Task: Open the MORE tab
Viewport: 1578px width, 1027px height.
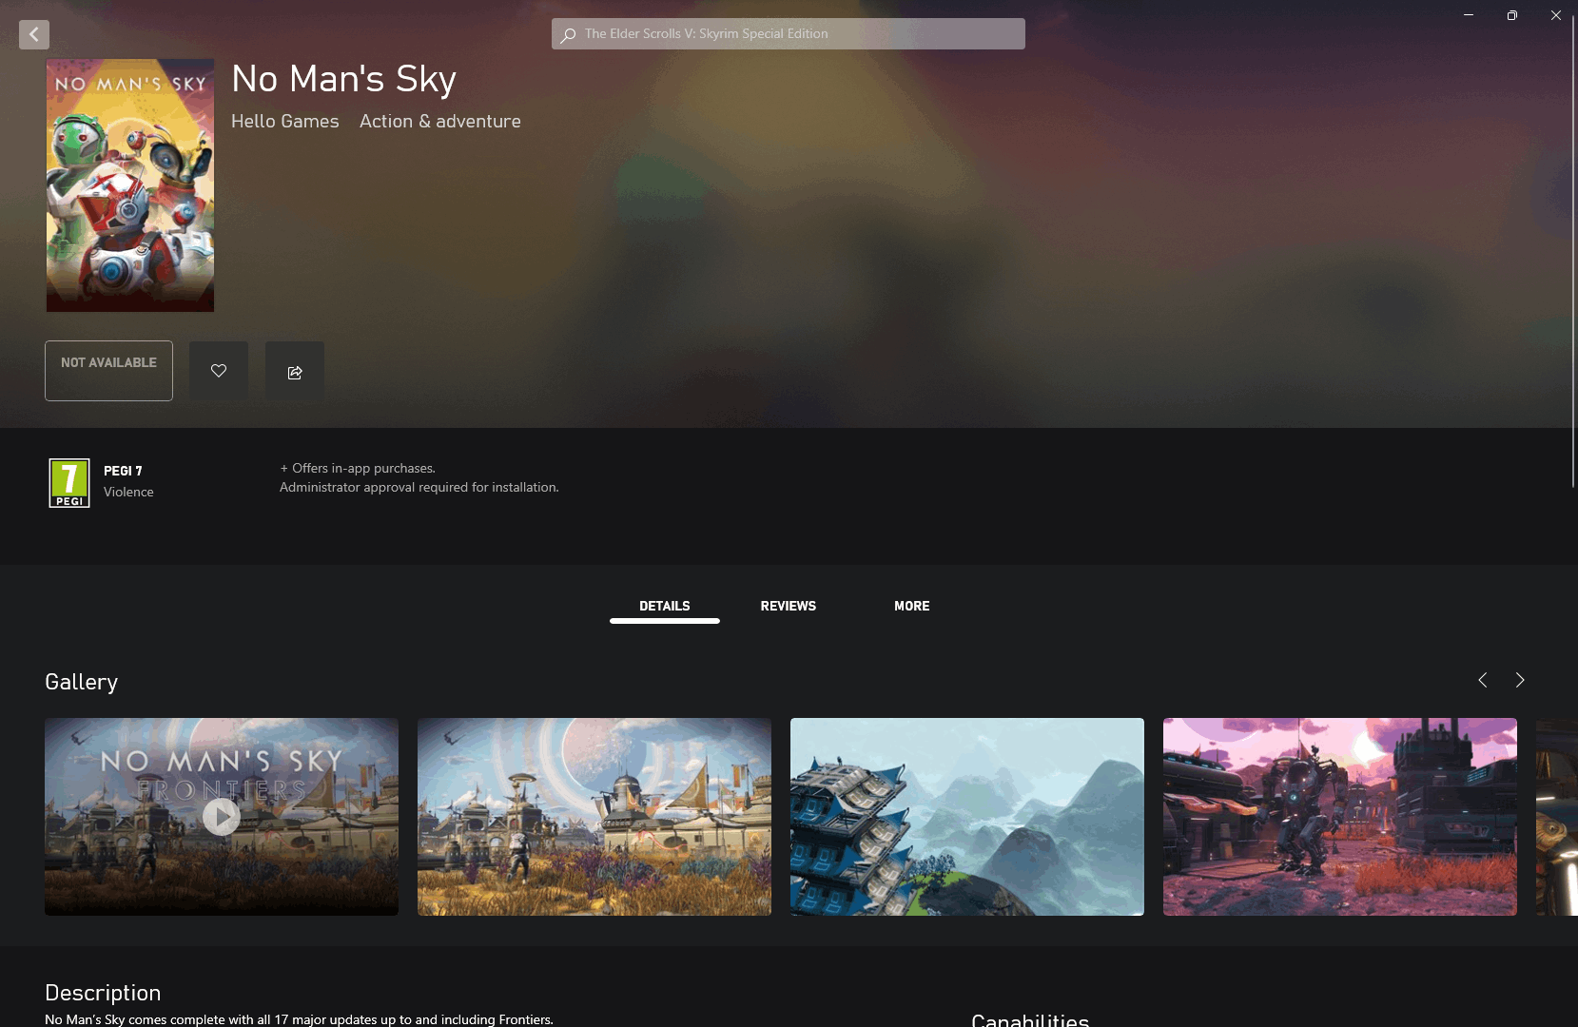Action: point(912,606)
